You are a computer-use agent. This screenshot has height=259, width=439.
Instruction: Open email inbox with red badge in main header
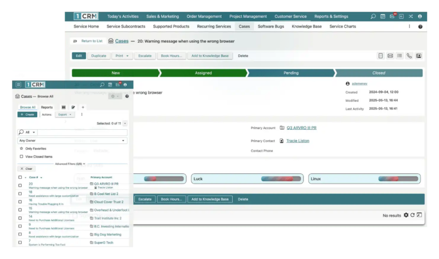(x=392, y=16)
